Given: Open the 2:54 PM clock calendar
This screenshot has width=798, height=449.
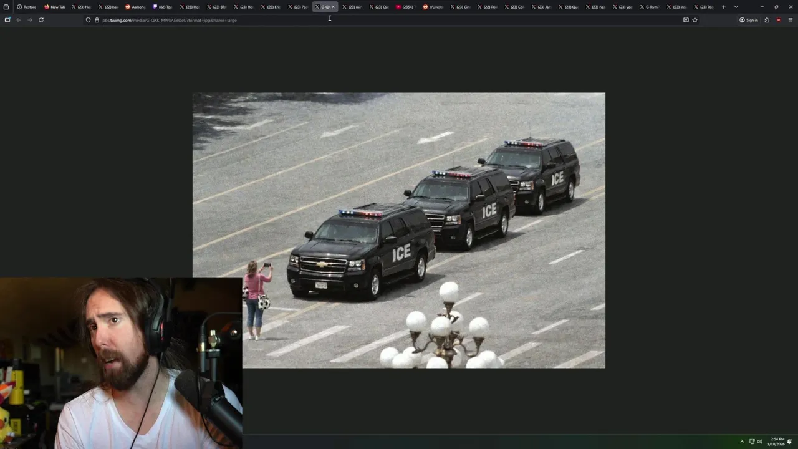Looking at the screenshot, I should (777, 442).
